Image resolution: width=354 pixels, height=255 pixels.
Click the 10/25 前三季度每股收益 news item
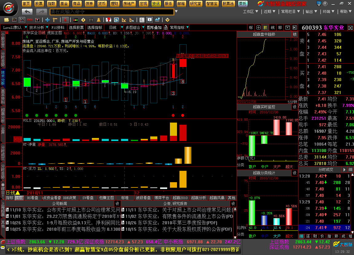63,229
